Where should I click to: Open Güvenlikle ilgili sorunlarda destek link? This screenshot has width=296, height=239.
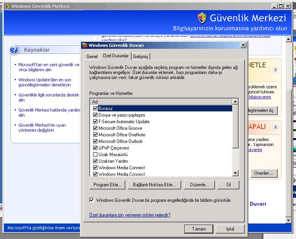point(48,97)
